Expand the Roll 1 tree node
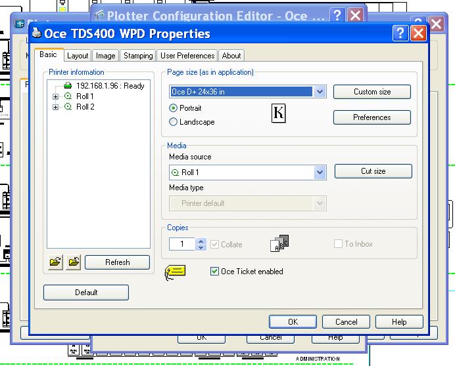 tap(56, 96)
